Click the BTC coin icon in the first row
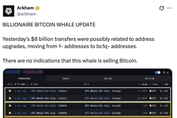 pyautogui.click(x=150, y=91)
